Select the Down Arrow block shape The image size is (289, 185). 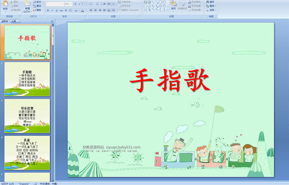tap(164, 6)
